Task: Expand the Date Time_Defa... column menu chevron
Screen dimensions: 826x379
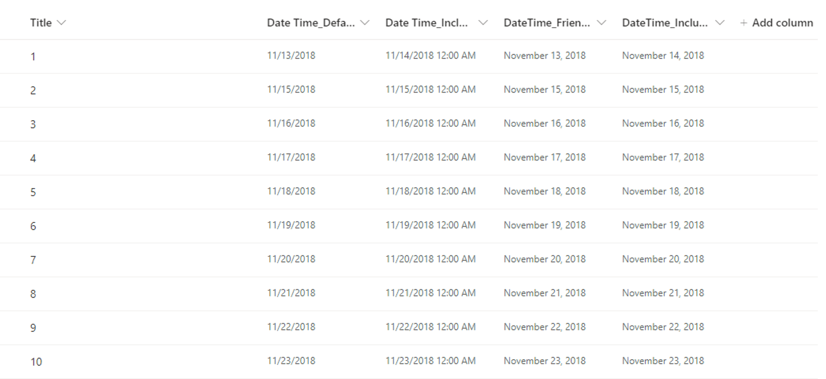Action: click(x=365, y=23)
